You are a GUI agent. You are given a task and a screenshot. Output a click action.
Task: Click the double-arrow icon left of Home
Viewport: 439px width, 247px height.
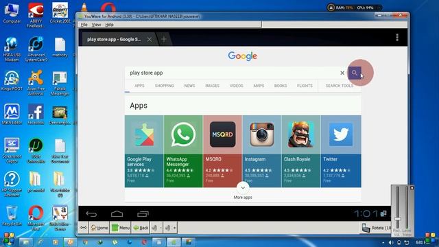click(x=84, y=228)
